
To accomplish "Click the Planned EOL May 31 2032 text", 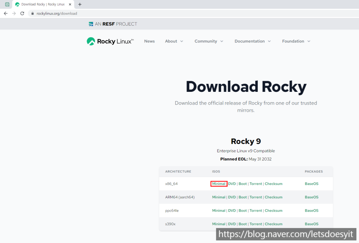I will pos(246,159).
